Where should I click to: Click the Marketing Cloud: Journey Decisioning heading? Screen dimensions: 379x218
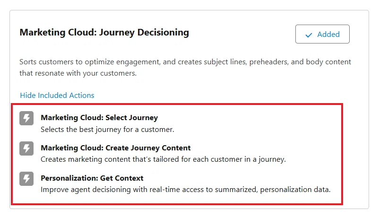point(104,33)
